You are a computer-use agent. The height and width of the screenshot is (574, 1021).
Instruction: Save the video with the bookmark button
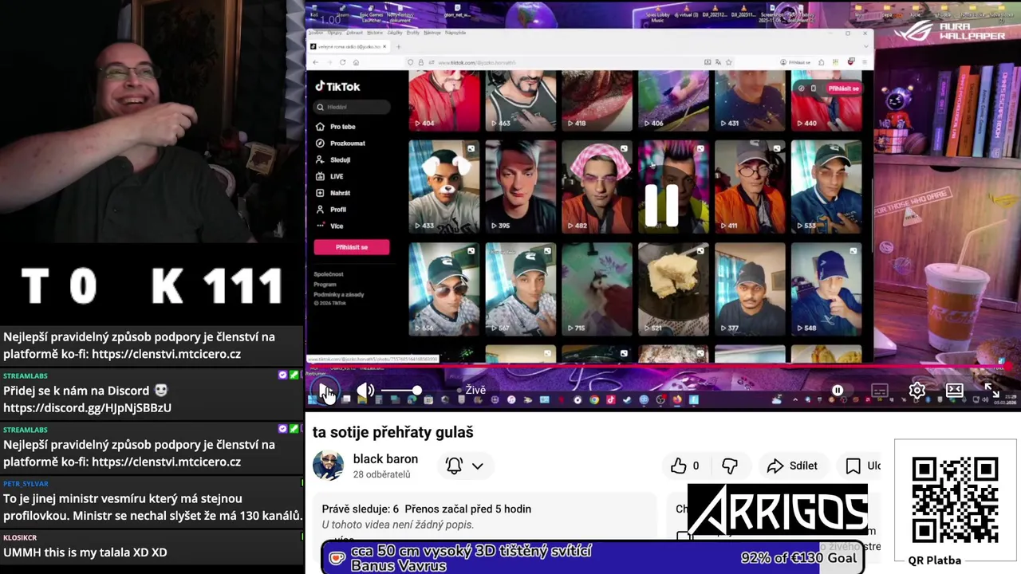863,466
